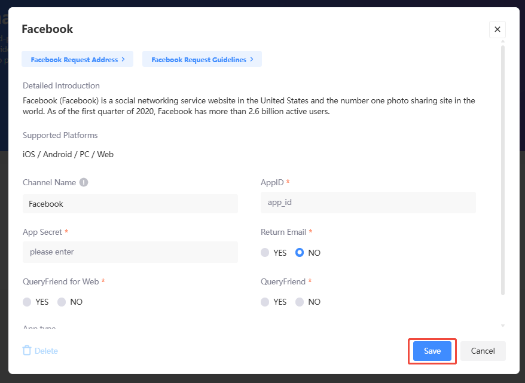Select YES for Return Email
This screenshot has width=525, height=383.
(x=265, y=253)
